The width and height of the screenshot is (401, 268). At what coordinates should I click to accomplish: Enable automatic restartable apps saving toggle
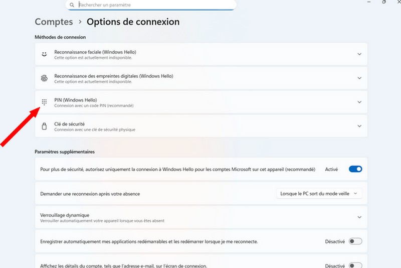click(x=355, y=241)
